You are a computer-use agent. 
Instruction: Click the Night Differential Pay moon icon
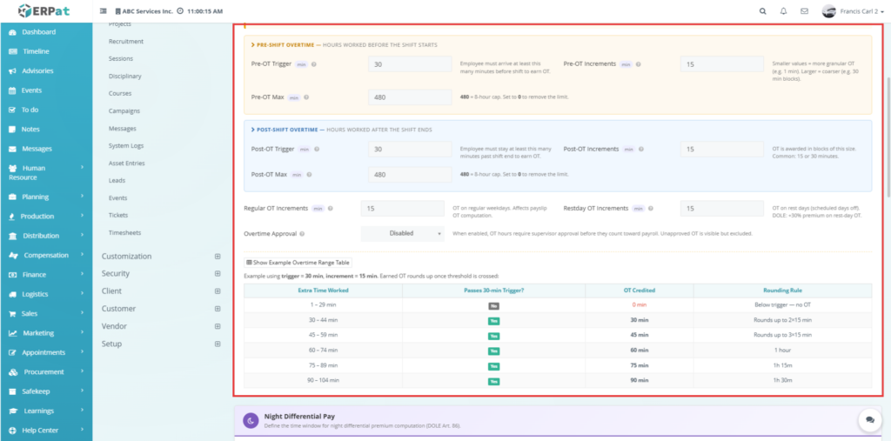pos(251,421)
